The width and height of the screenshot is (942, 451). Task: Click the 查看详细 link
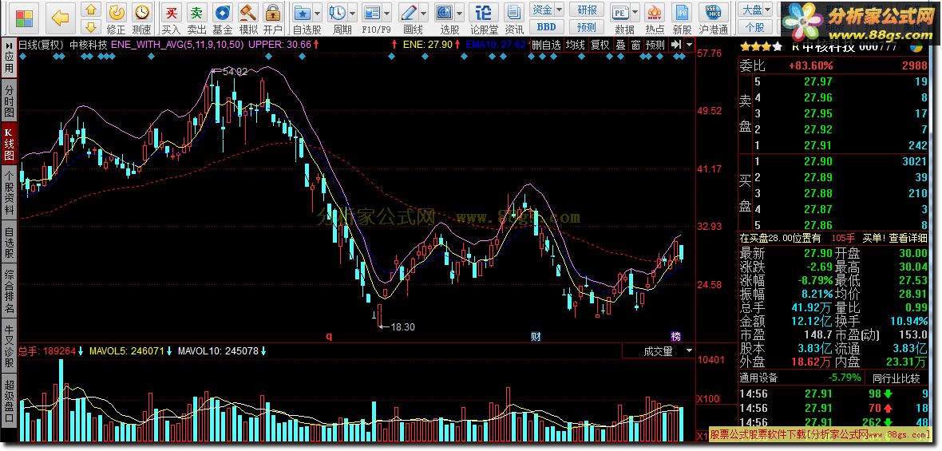coord(908,239)
